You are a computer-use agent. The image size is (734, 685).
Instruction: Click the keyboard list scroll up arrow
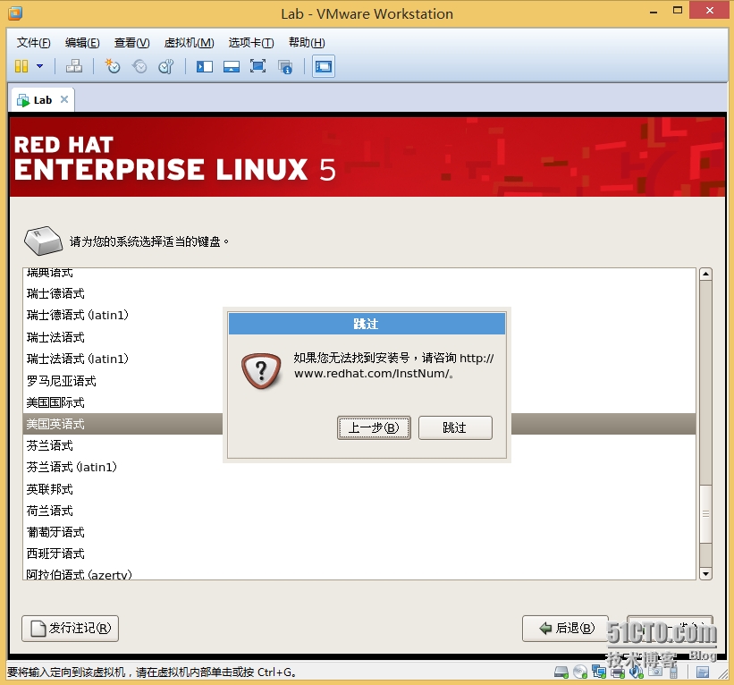click(705, 275)
